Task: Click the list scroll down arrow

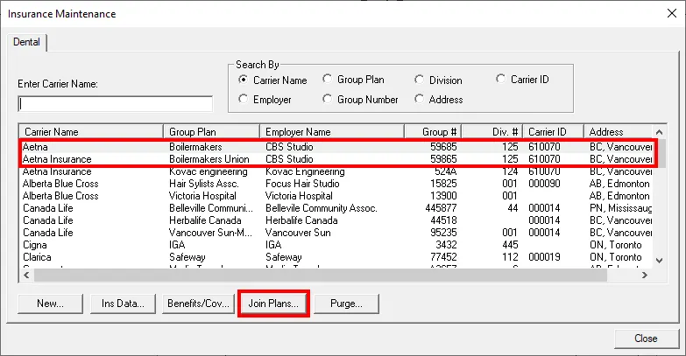Action: (660, 261)
